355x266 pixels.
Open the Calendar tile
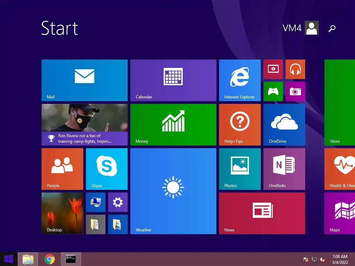click(173, 80)
